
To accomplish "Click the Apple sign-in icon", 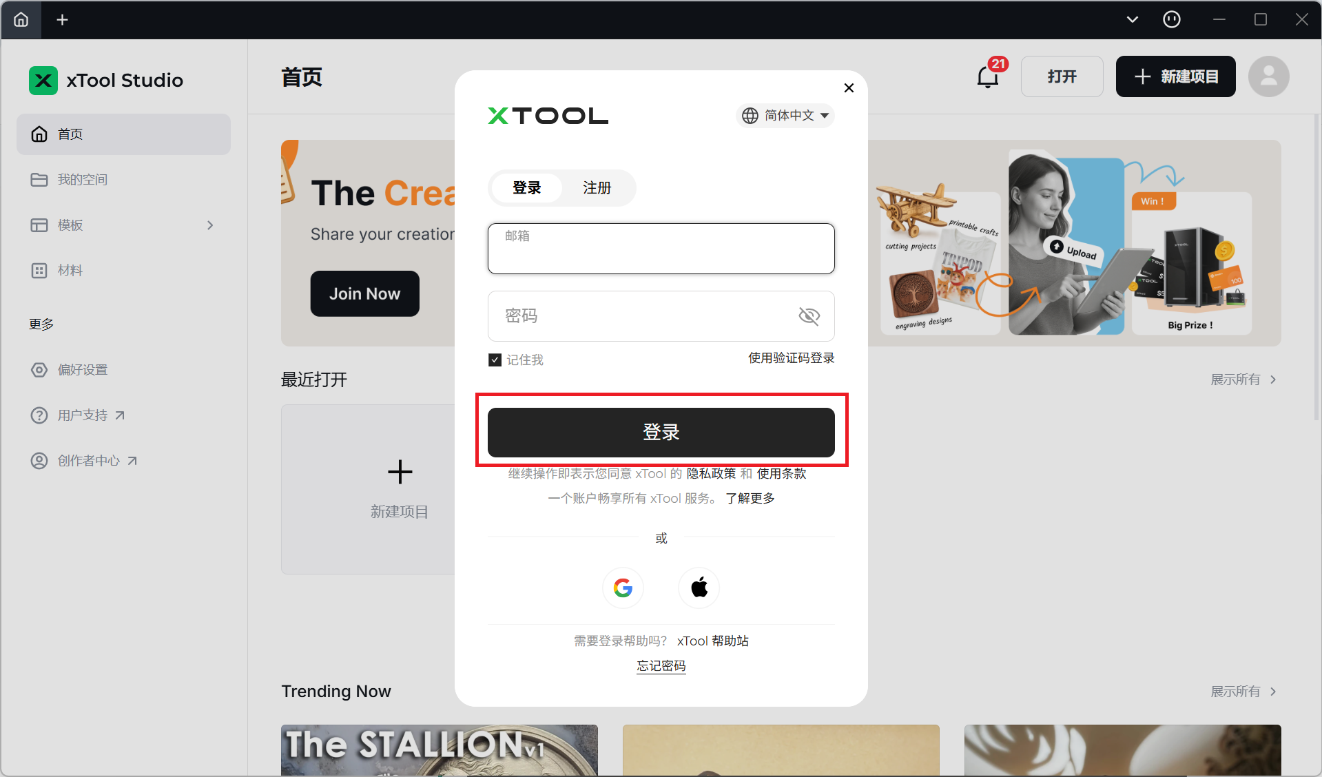I will point(699,588).
